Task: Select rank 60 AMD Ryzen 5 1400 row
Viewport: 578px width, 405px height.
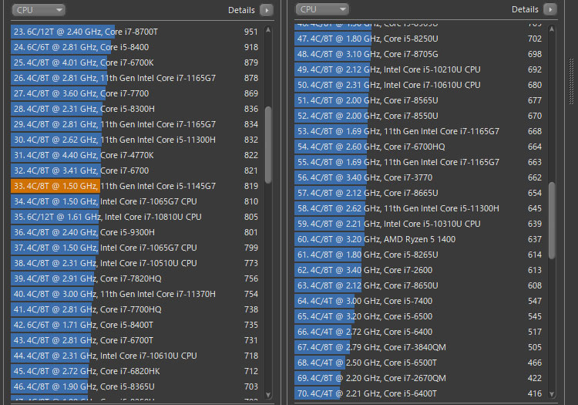Action: click(x=418, y=239)
